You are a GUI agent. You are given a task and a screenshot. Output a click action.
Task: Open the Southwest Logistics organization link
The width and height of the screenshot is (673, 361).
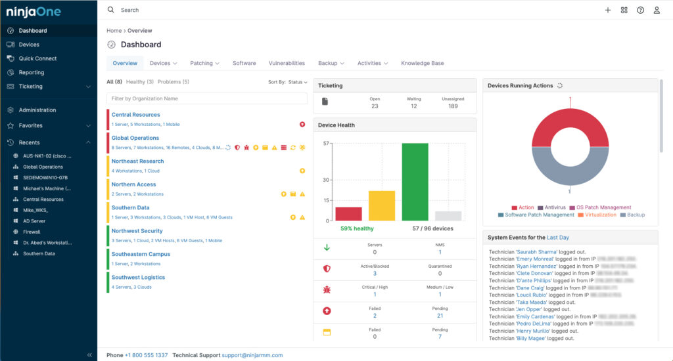[x=138, y=278]
